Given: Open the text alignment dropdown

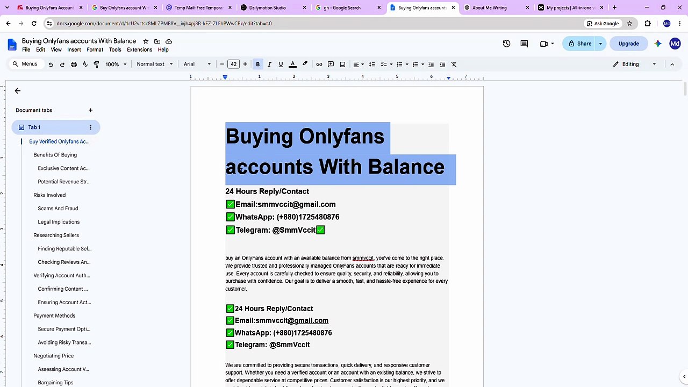Looking at the screenshot, I should [359, 64].
